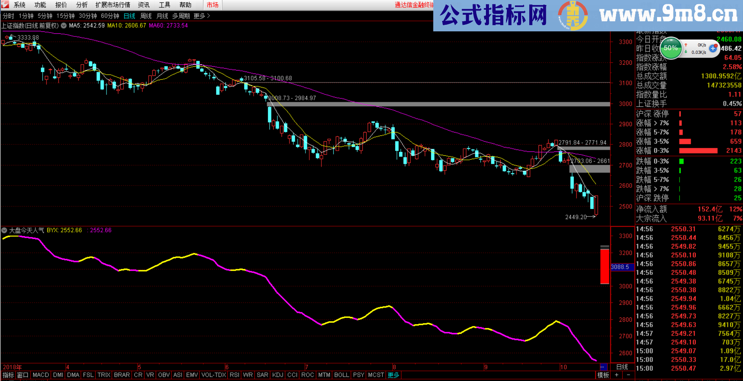743x381 pixels.
Task: Zoom out the chart with minus button
Action: (x=628, y=375)
